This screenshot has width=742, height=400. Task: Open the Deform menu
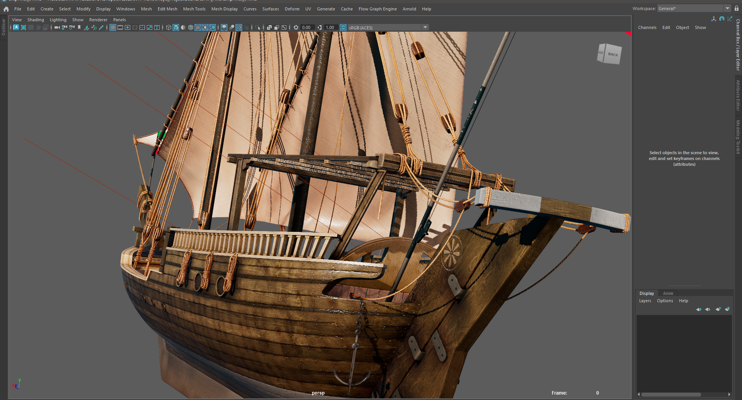(x=292, y=9)
